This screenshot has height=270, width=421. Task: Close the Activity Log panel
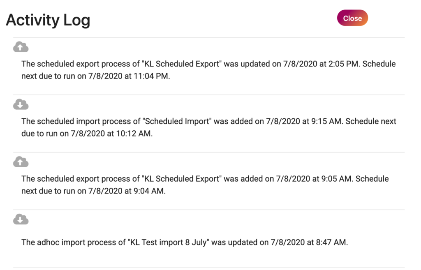tap(352, 18)
